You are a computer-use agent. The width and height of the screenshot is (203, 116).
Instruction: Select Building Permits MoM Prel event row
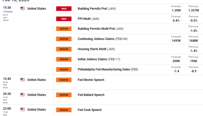click(x=100, y=29)
